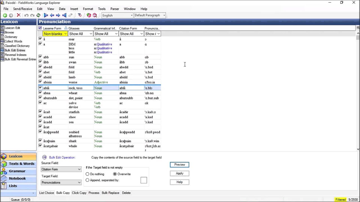
Task: Open the Citation Form Show All filter
Action: click(131, 34)
